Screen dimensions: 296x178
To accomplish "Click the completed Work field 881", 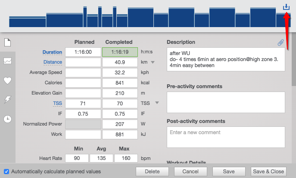I will coord(120,135).
